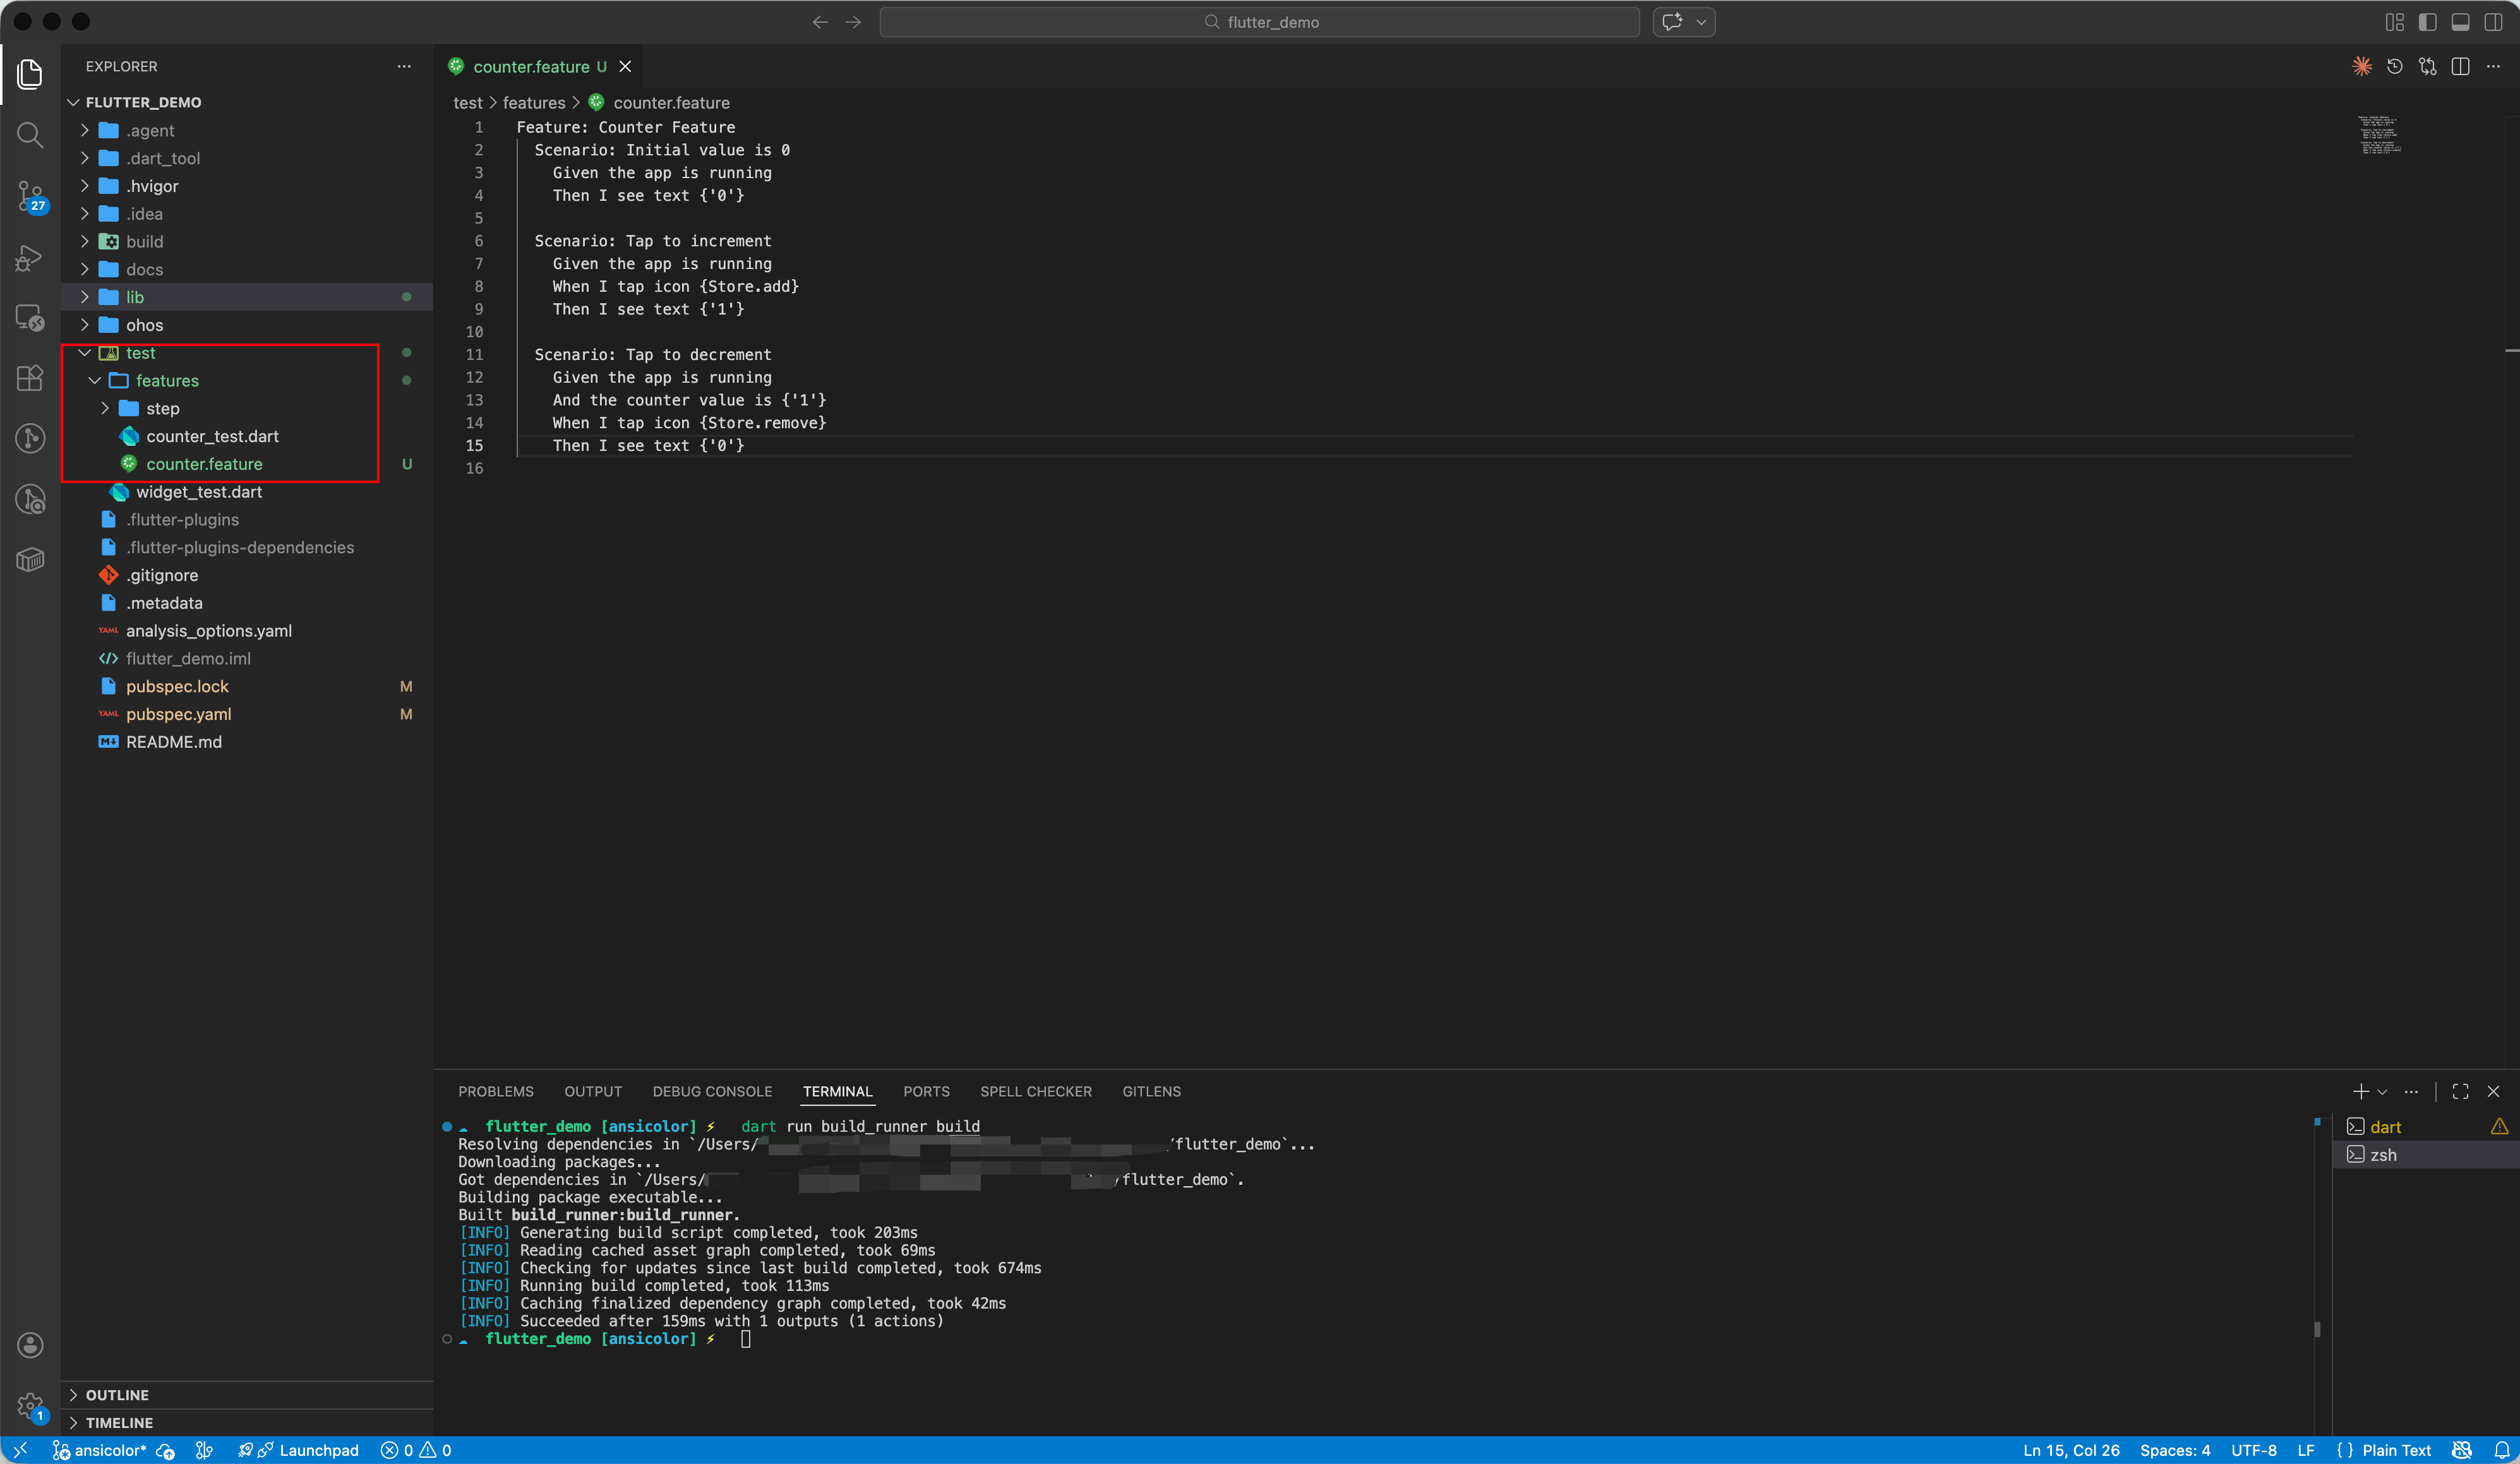Open the Run and Debug view

(x=30, y=258)
